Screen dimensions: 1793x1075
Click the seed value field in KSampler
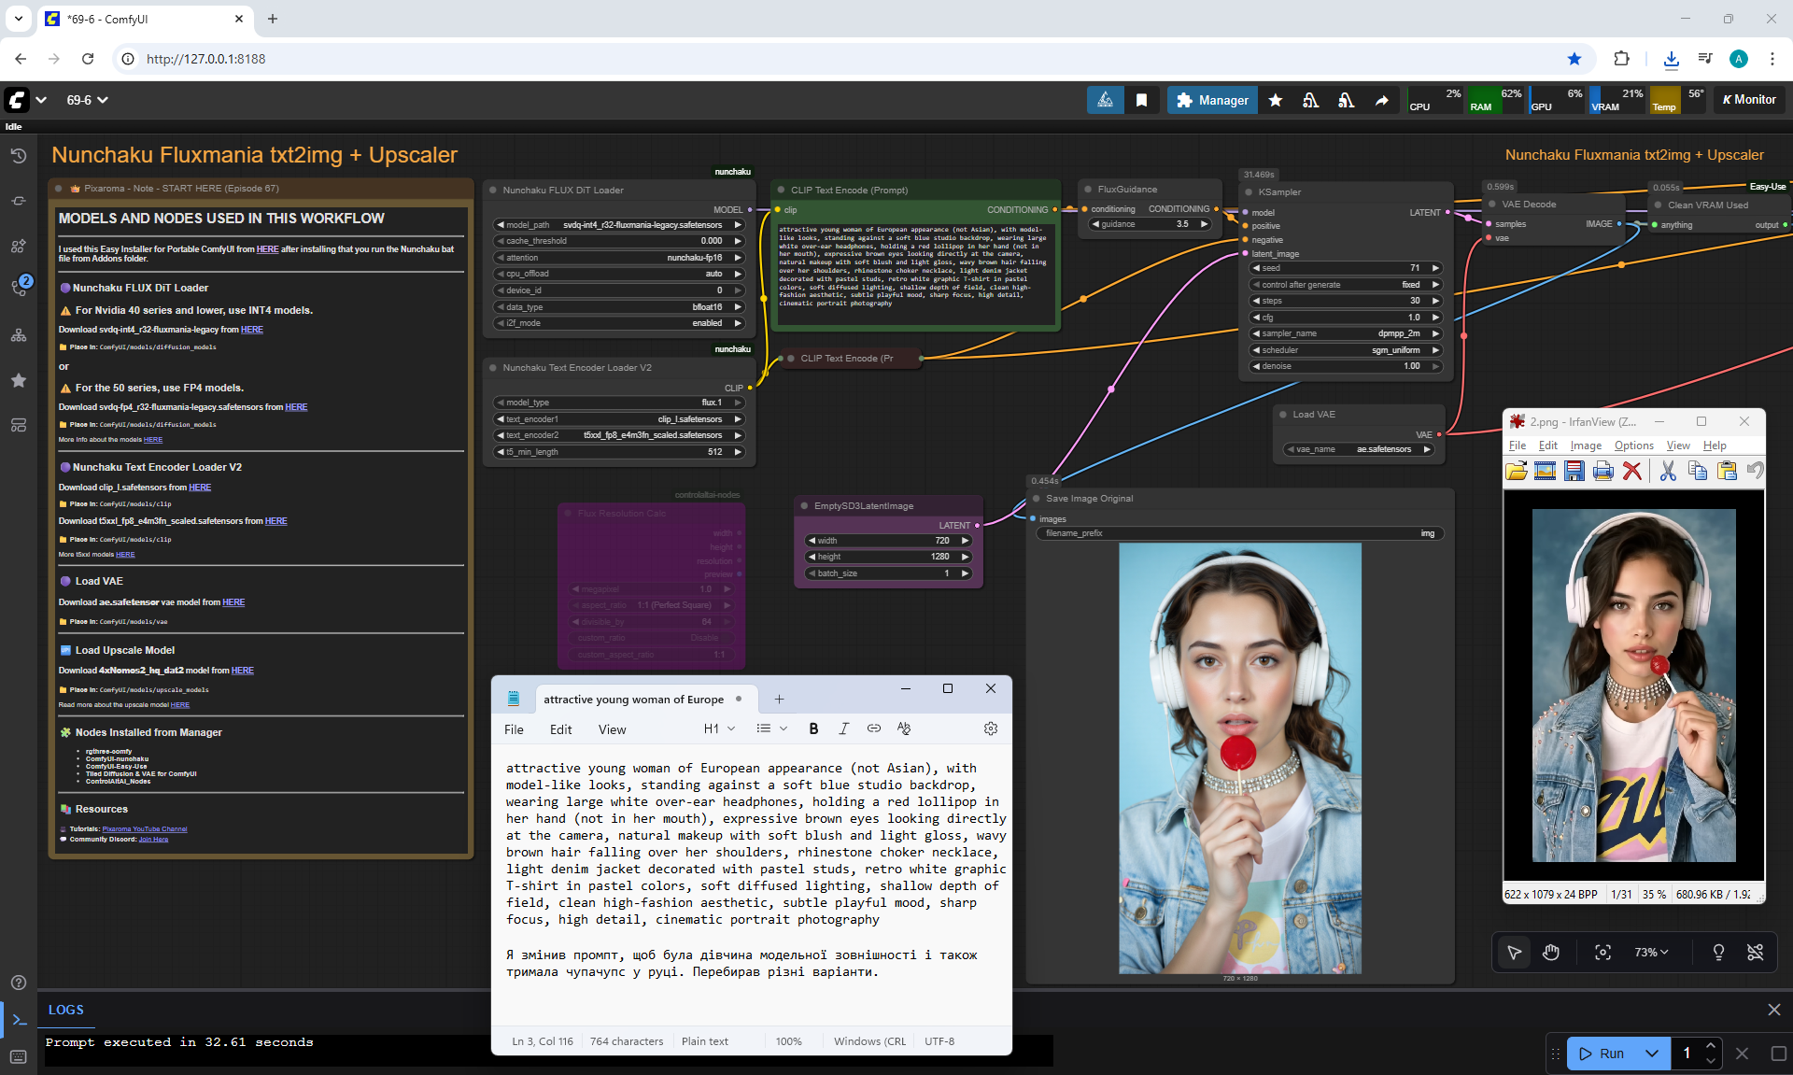click(1345, 268)
